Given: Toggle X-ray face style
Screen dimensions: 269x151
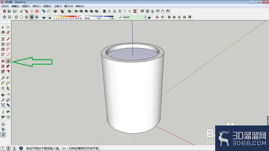Looking at the screenshot, I should coord(5,17).
